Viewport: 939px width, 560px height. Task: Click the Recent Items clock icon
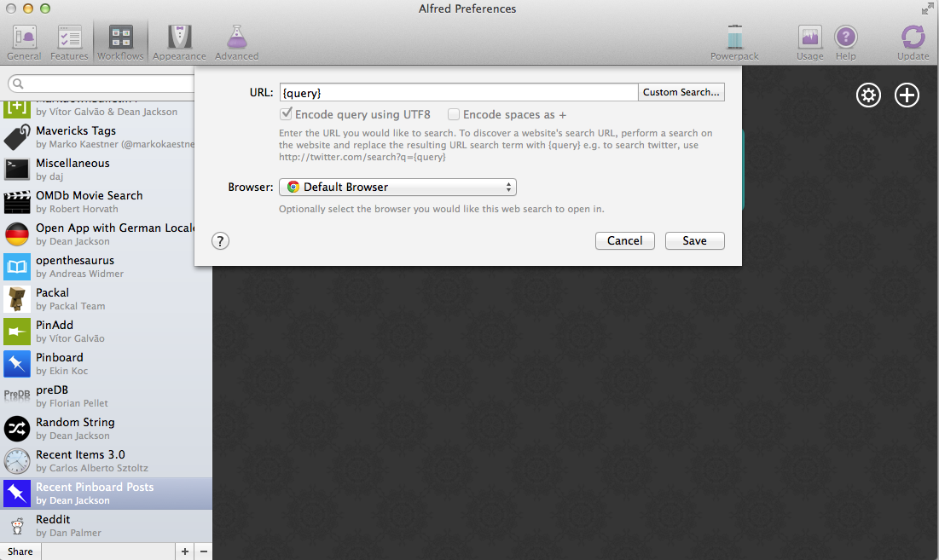tap(17, 460)
